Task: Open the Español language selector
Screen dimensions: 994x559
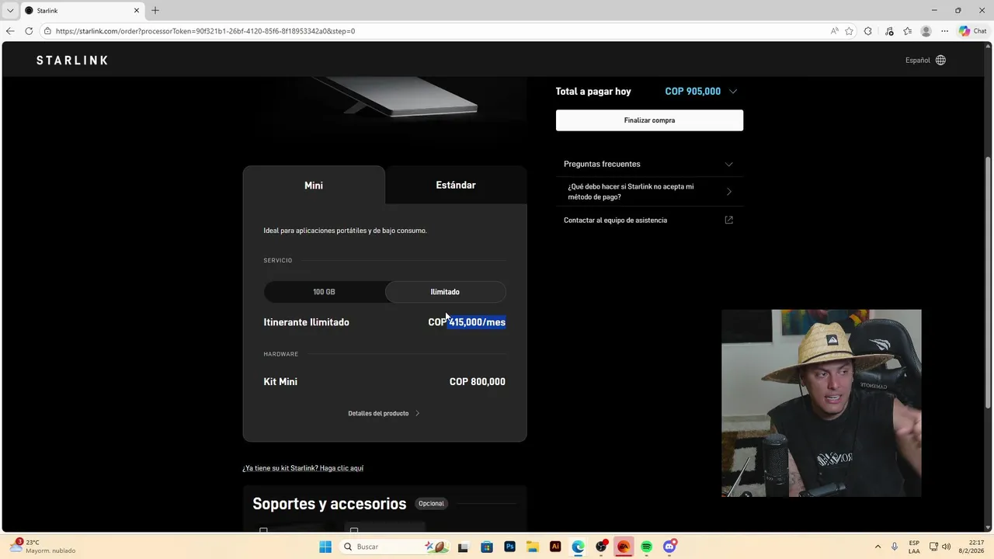Action: 918,60
